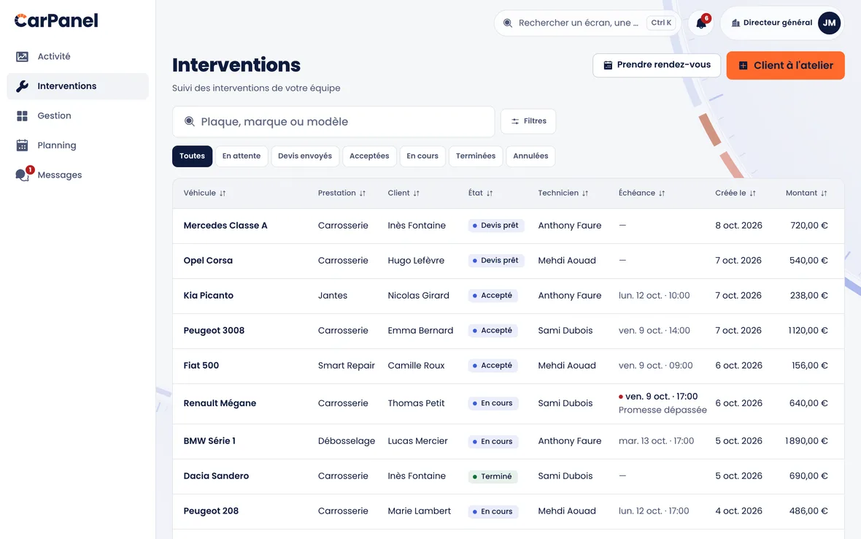Open the Messages chat bubble icon
Screen dimensions: 861x539
point(22,175)
